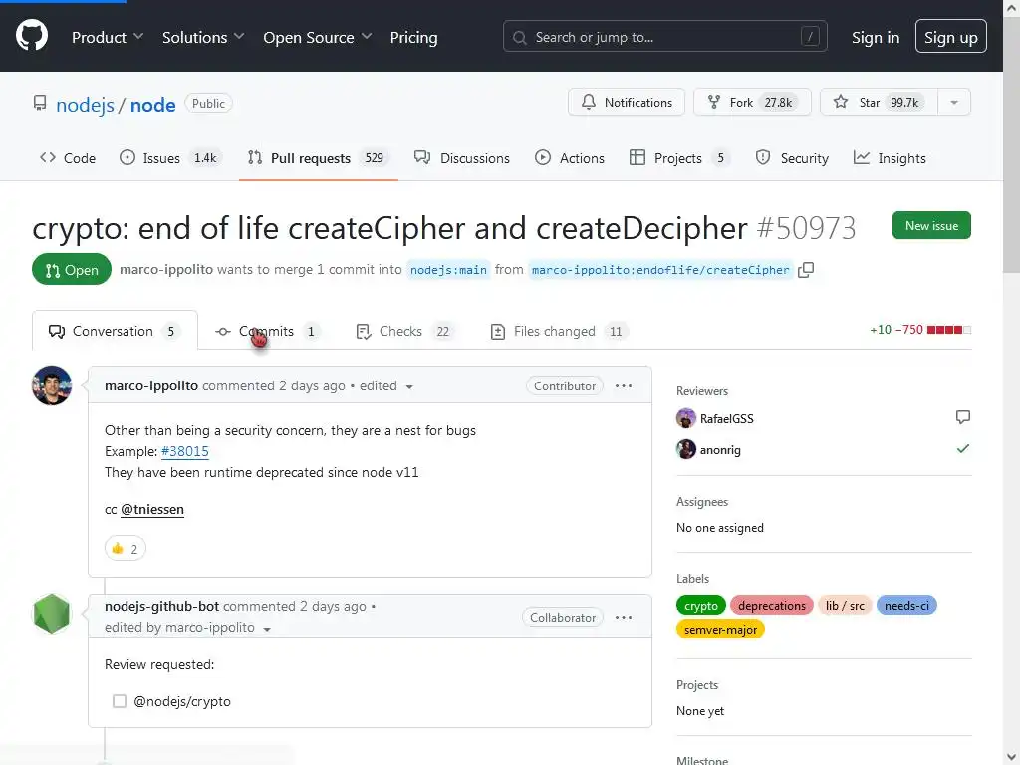This screenshot has width=1020, height=765.
Task: Open the node repository link
Action: tap(152, 104)
